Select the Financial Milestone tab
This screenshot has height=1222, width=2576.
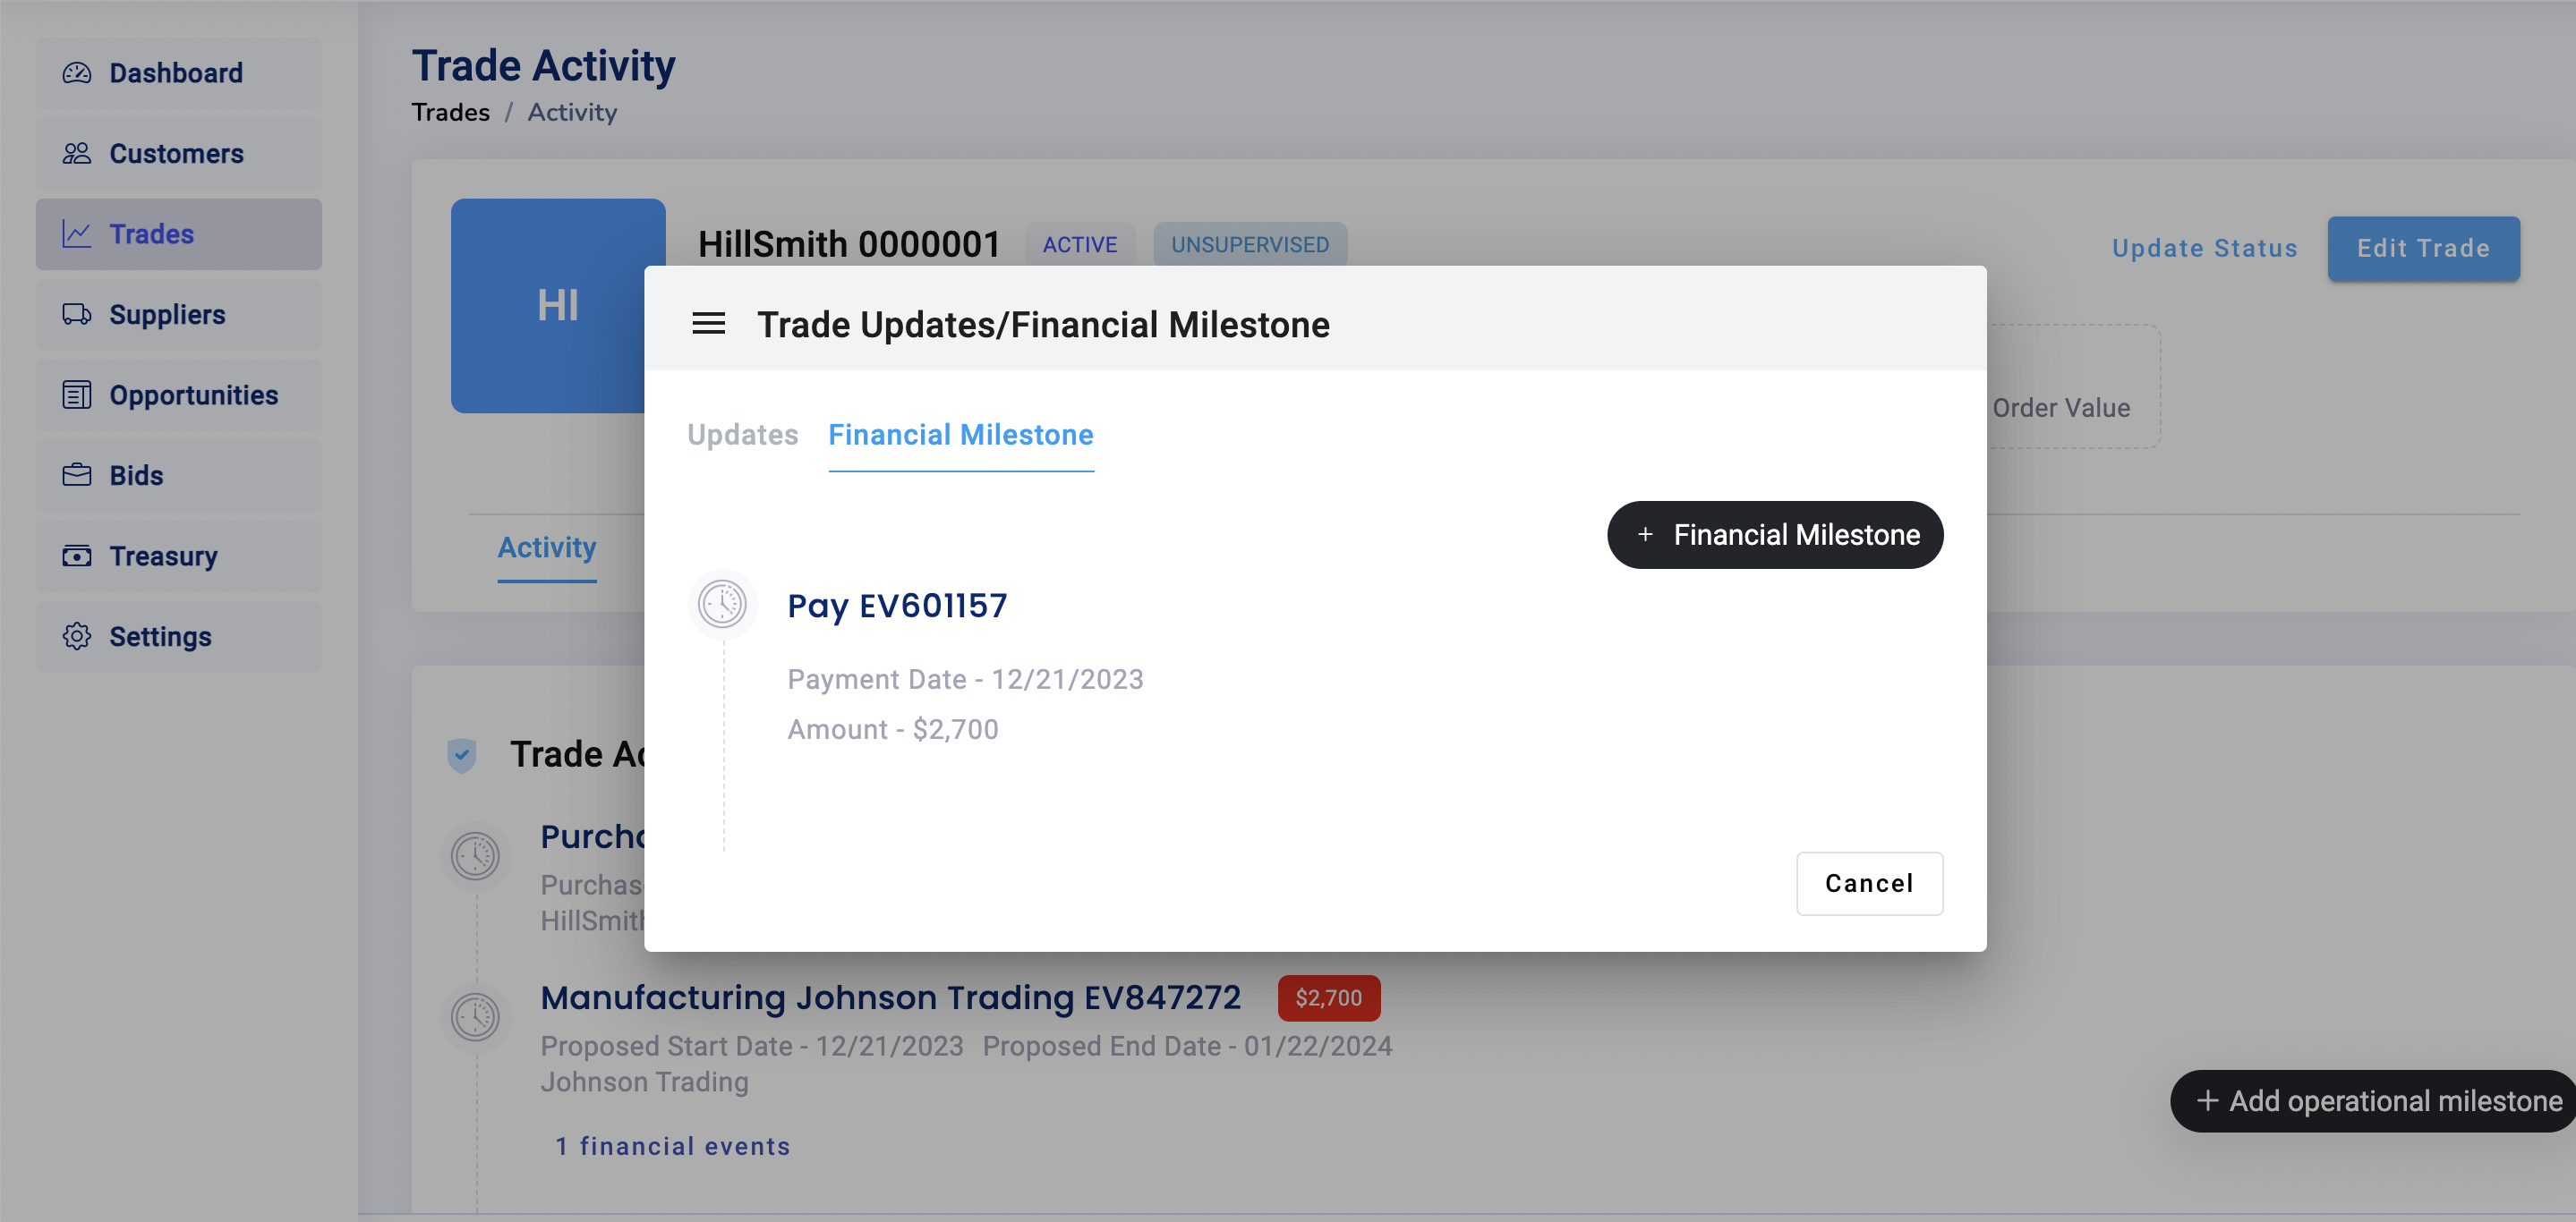(960, 435)
